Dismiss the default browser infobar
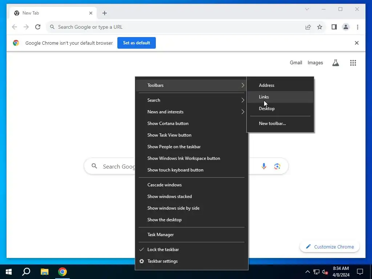 357,43
